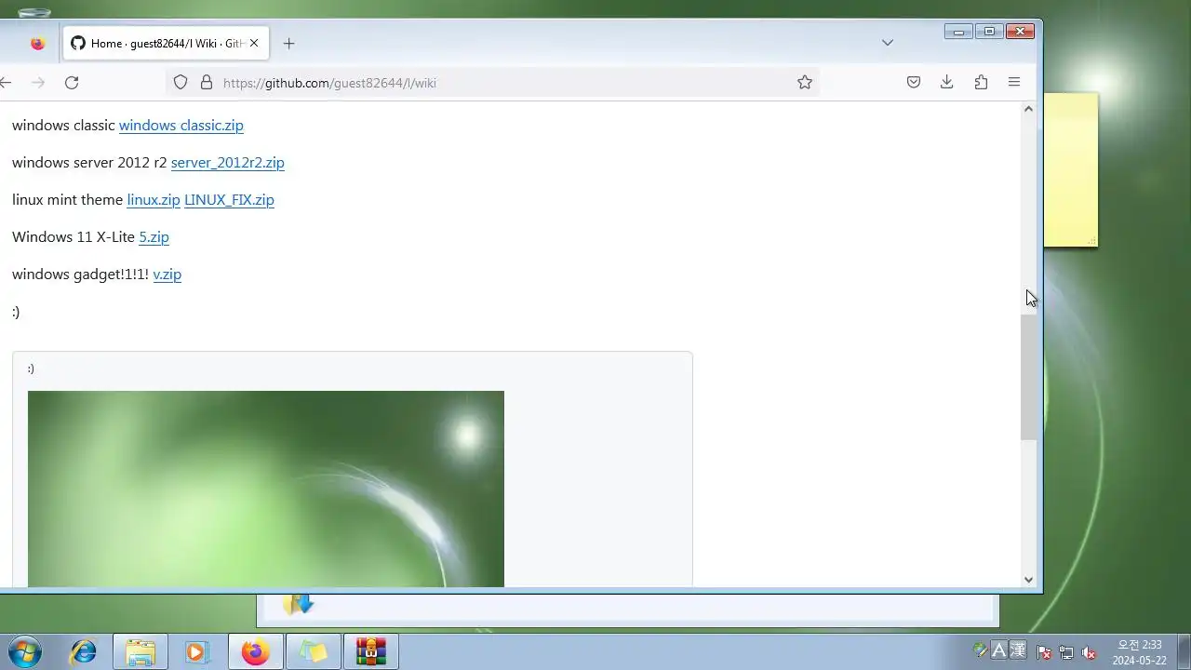1191x670 pixels.
Task: Open Windows Explorer from the taskbar
Action: point(141,652)
